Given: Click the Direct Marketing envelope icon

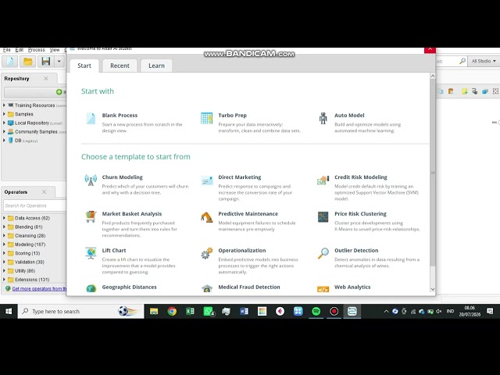Looking at the screenshot, I should 207,180.
